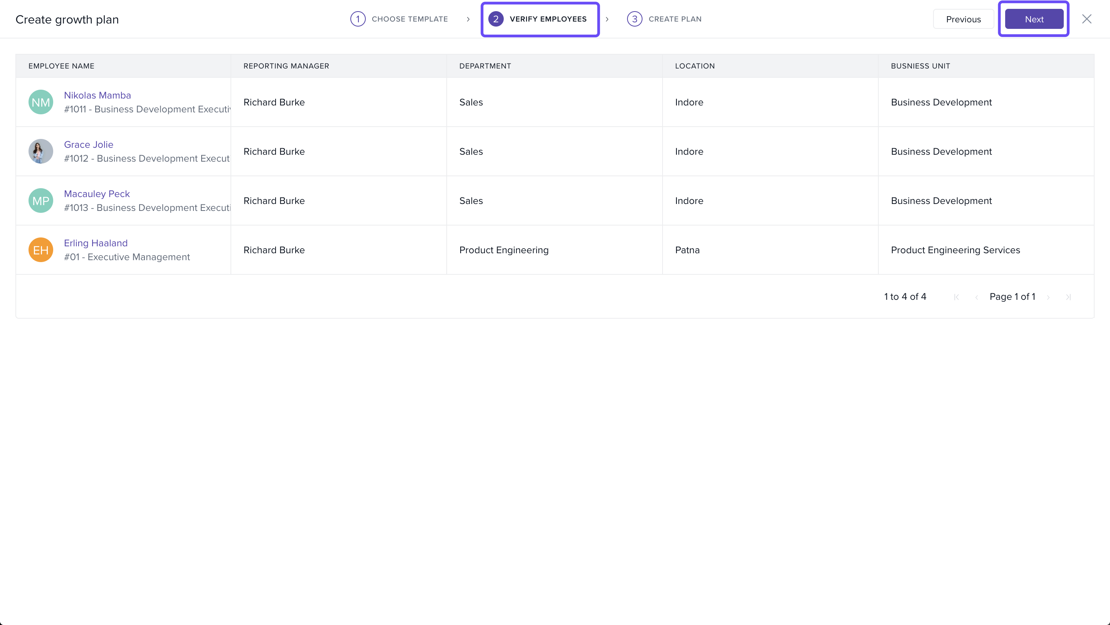Close the Create growth plan dialog
1110x625 pixels.
click(x=1086, y=19)
